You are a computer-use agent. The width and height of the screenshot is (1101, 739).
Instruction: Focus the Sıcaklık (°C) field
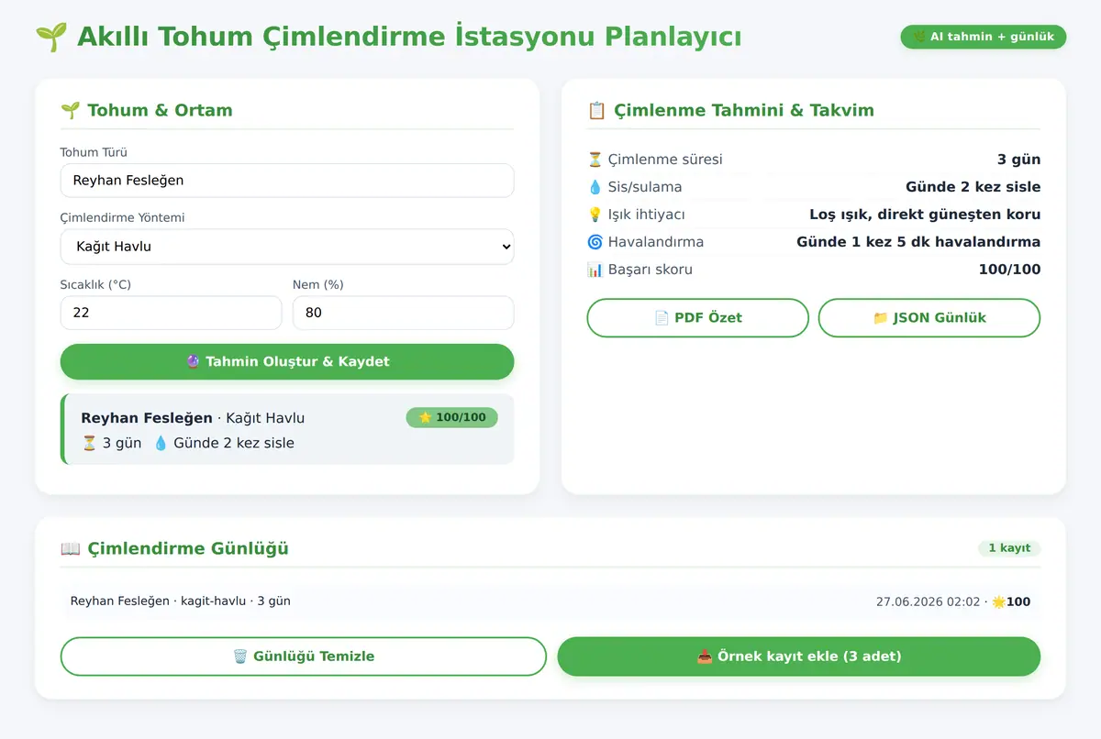click(x=171, y=313)
